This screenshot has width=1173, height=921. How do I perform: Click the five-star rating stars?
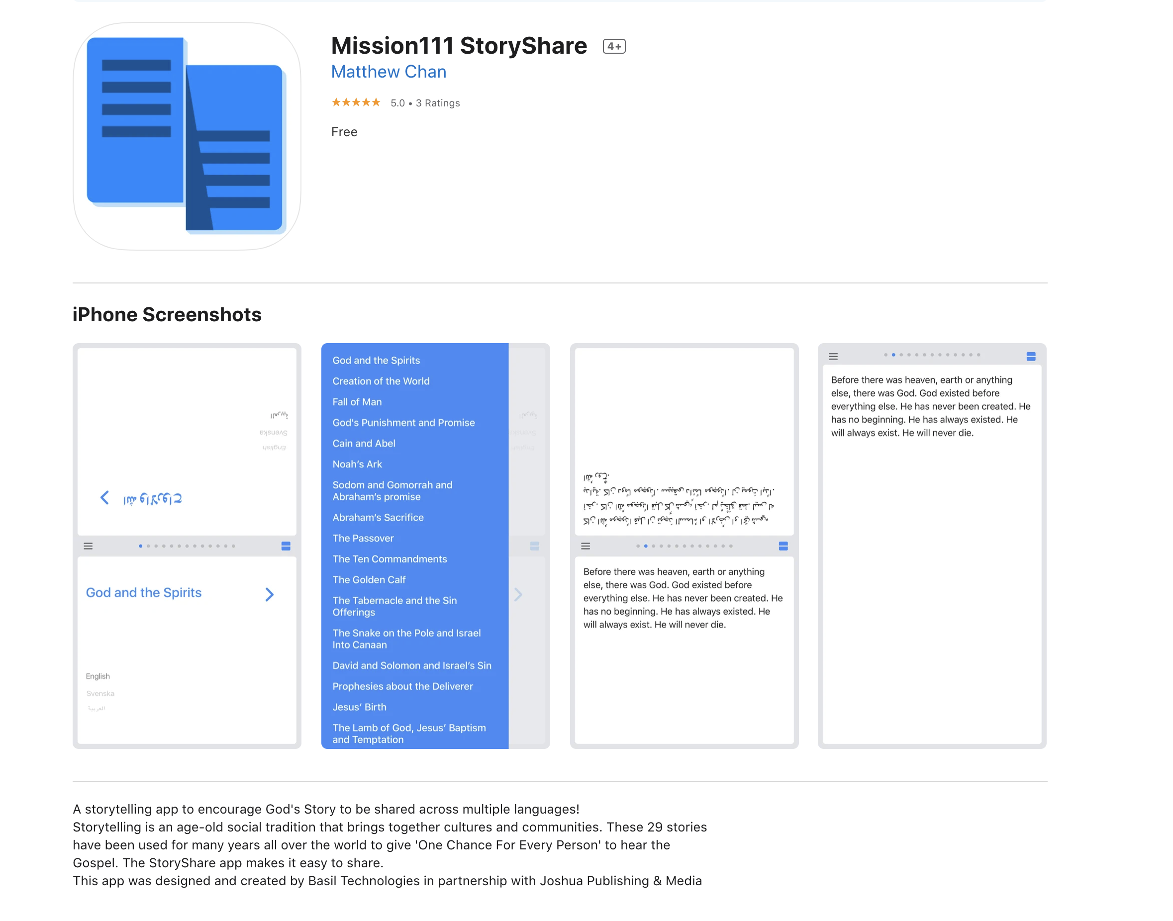click(356, 102)
